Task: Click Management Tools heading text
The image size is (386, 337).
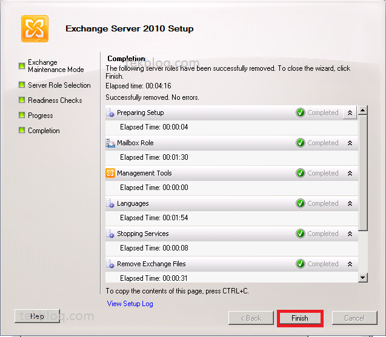Action: point(144,173)
